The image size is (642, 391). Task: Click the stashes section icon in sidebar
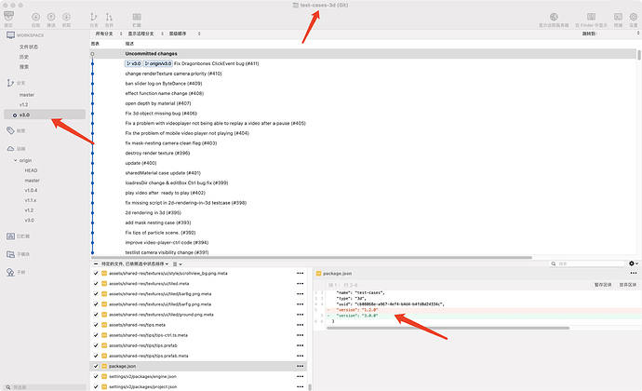coord(10,236)
